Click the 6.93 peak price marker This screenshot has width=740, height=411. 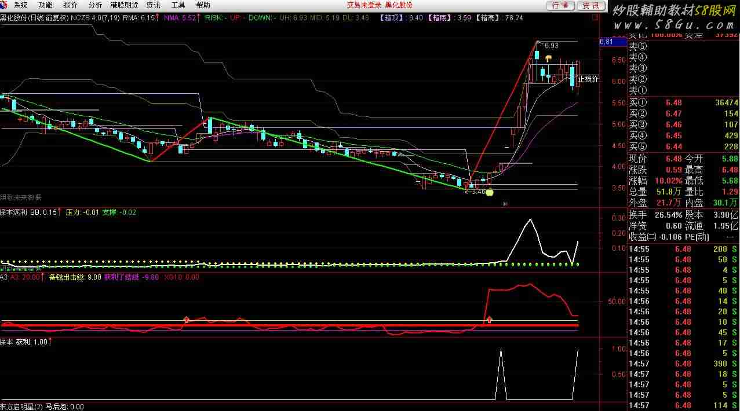(x=551, y=45)
